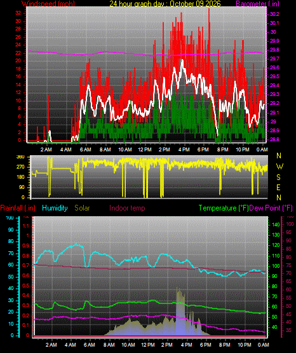Click the "Solar" legend label
The width and height of the screenshot is (296, 353).
[83, 208]
